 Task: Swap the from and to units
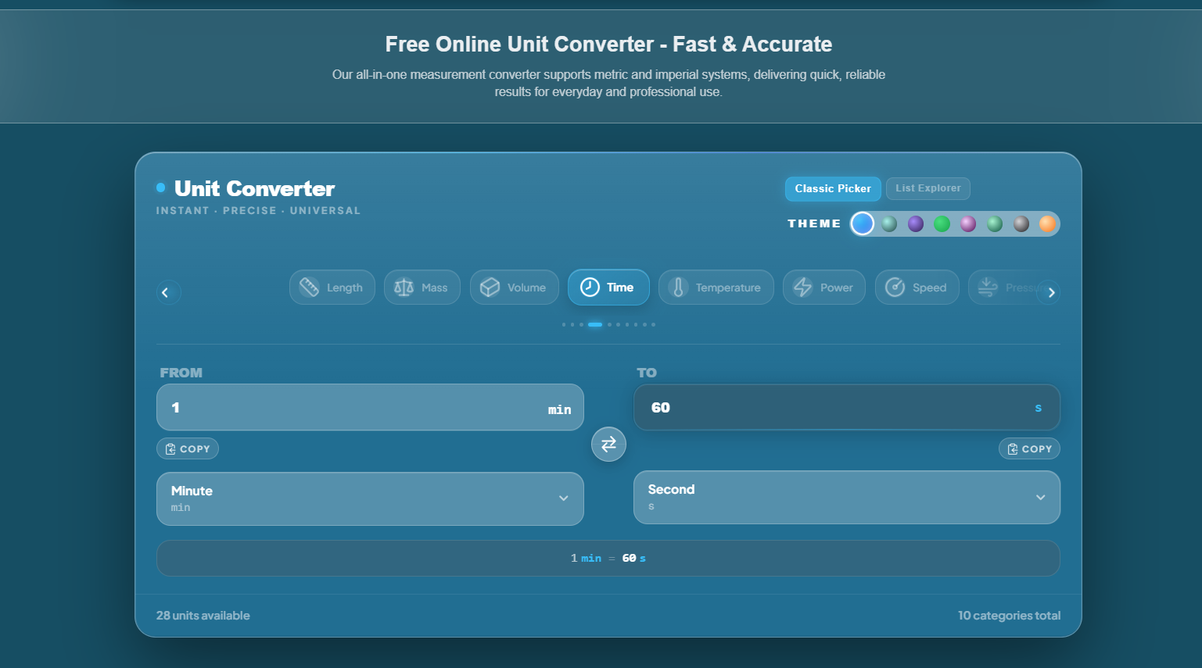[x=608, y=445]
